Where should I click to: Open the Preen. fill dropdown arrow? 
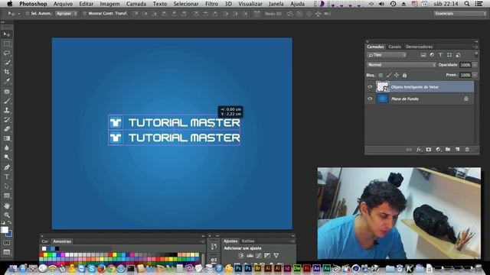pos(475,75)
